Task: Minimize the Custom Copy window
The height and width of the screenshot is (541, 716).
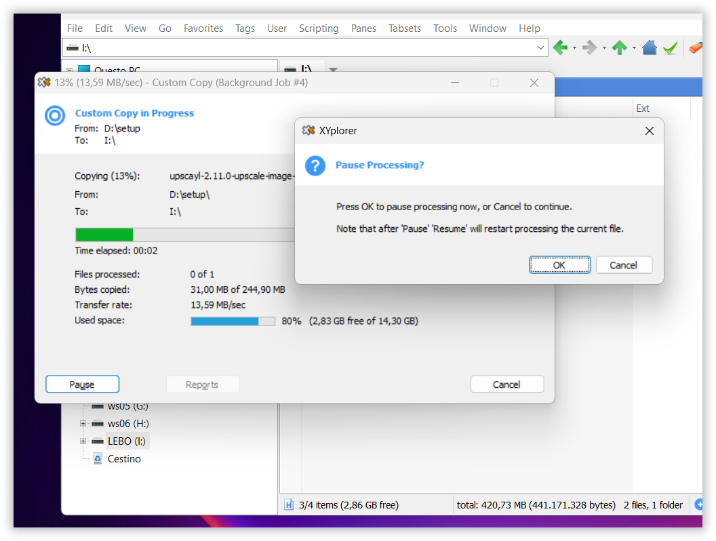Action: pyautogui.click(x=455, y=83)
